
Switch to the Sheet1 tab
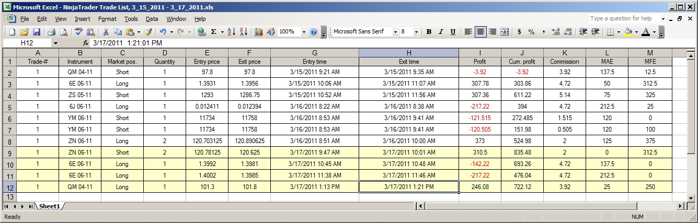pos(49,206)
